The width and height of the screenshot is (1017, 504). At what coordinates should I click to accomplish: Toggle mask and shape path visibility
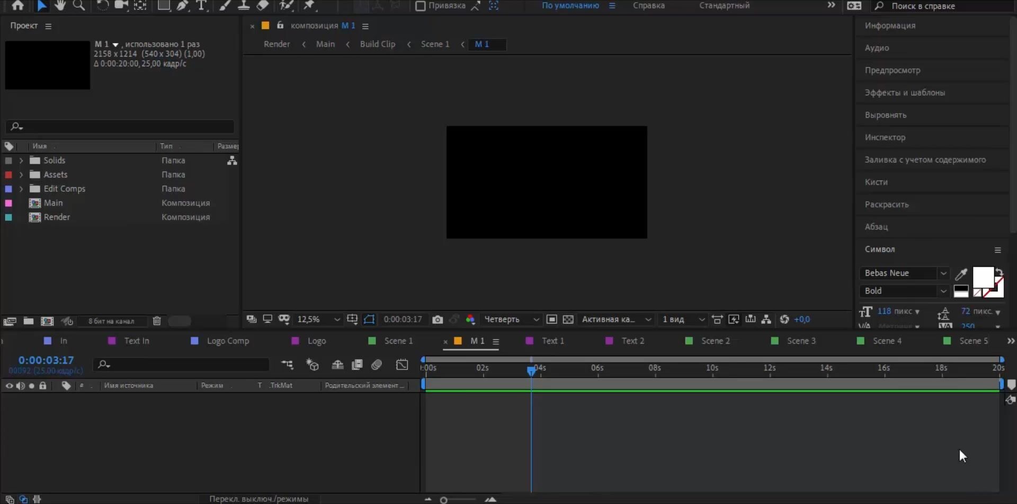[369, 319]
